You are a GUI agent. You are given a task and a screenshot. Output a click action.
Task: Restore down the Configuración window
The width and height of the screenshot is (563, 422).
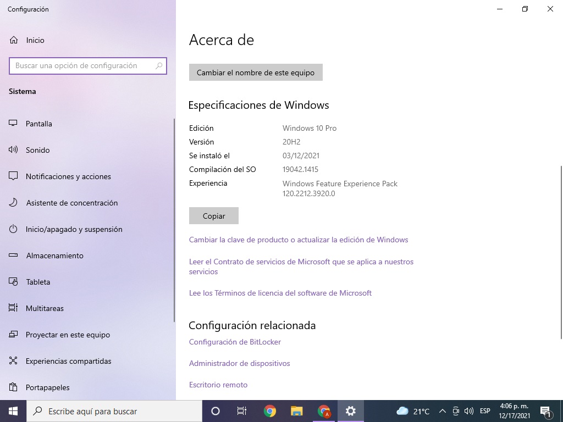(525, 9)
